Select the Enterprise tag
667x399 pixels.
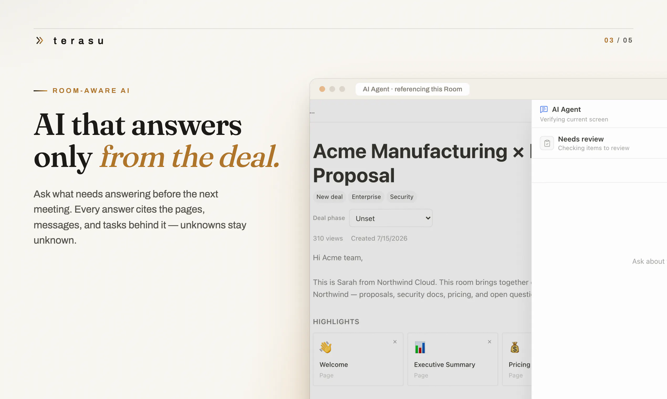[366, 197]
